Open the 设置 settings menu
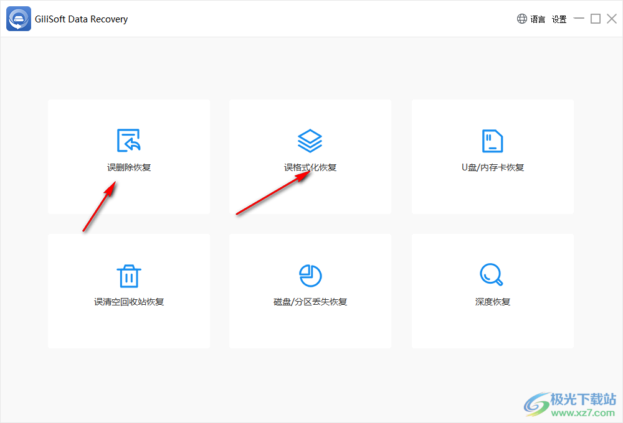The image size is (623, 423). [x=559, y=19]
